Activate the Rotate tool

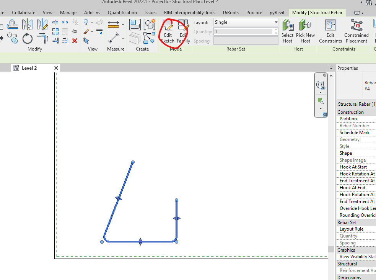[27, 38]
